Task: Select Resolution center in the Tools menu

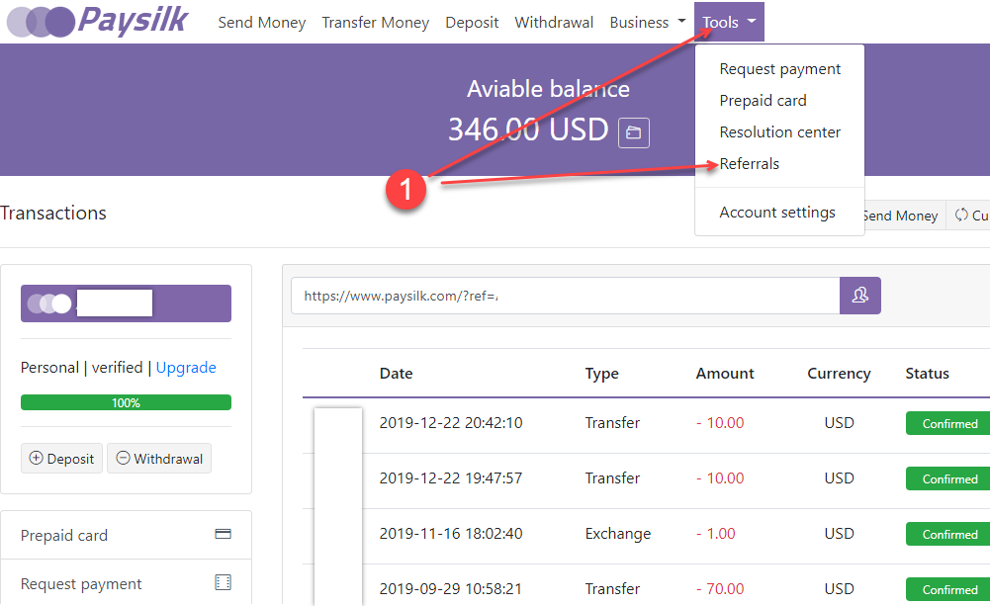Action: [x=779, y=131]
